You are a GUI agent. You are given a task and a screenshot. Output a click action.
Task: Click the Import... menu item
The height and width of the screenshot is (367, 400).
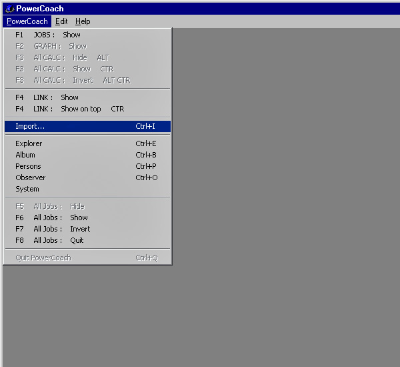click(87, 126)
